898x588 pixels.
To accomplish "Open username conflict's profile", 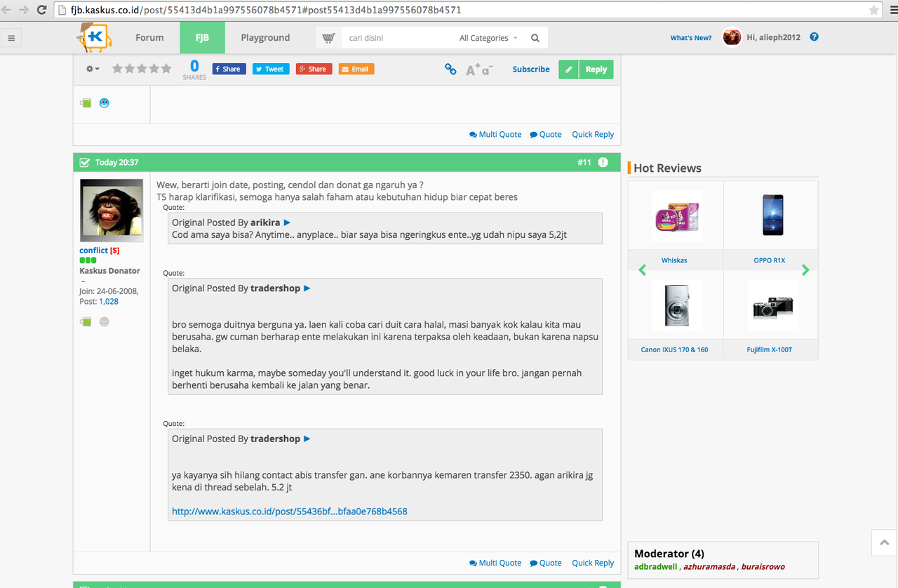I will [x=94, y=250].
